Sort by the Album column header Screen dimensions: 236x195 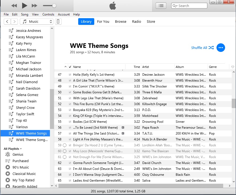(180, 67)
